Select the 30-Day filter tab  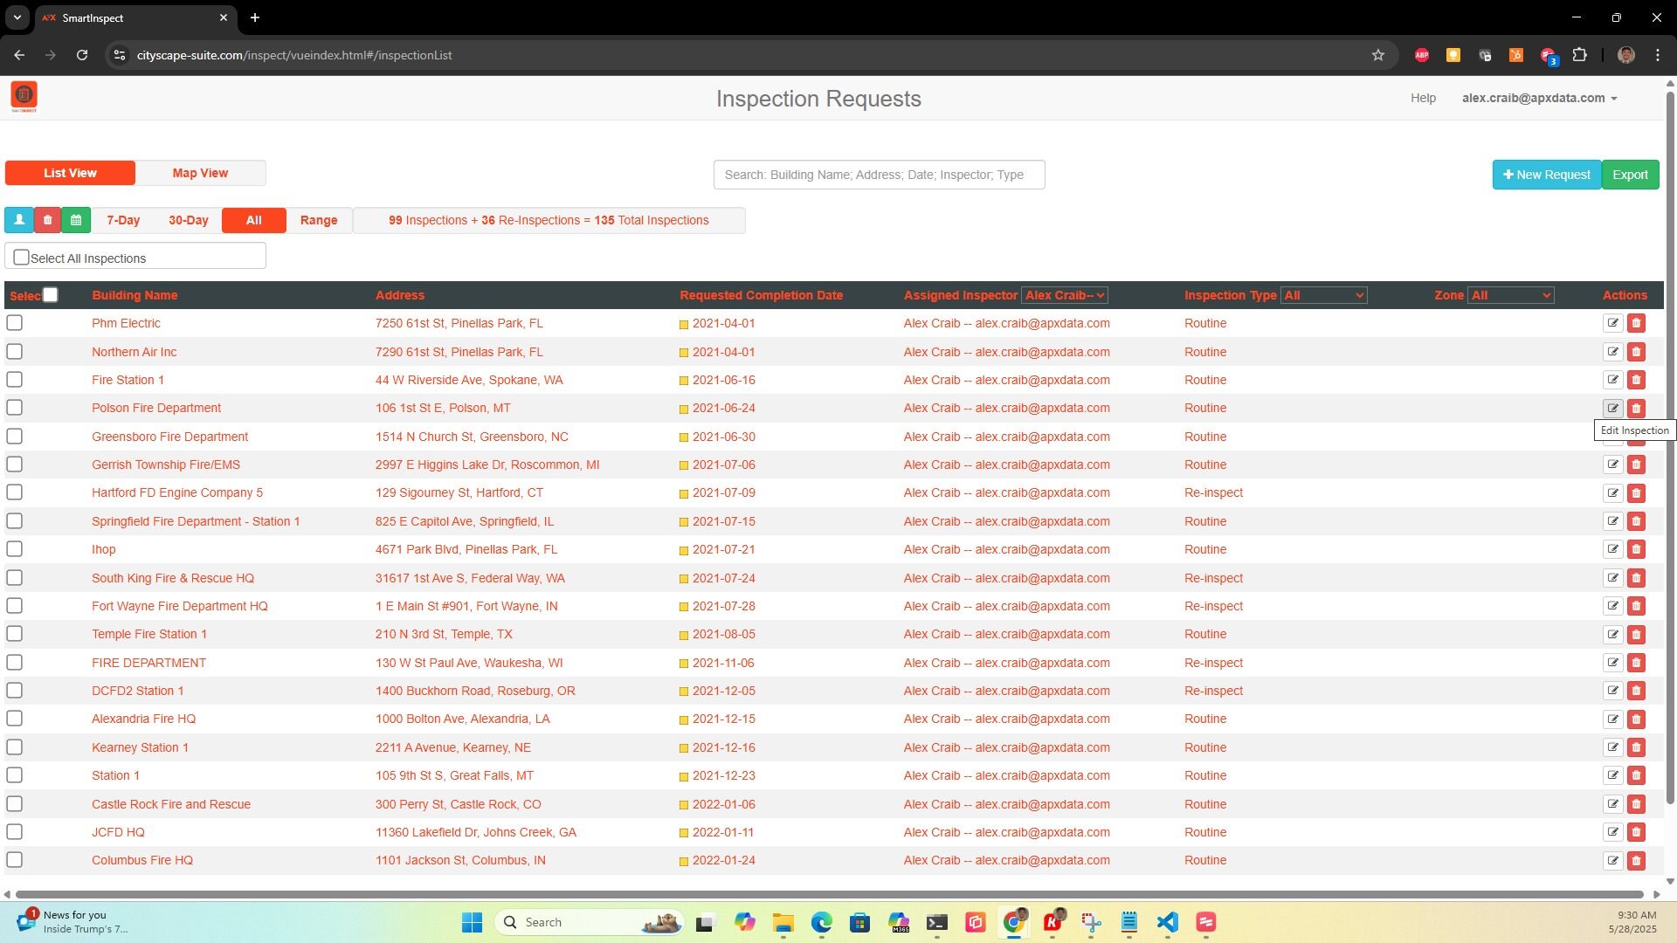tap(188, 220)
